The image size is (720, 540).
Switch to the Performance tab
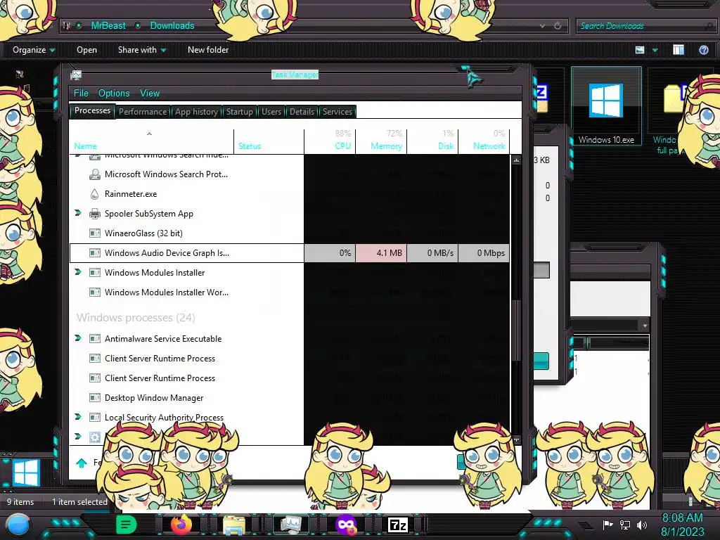143,112
